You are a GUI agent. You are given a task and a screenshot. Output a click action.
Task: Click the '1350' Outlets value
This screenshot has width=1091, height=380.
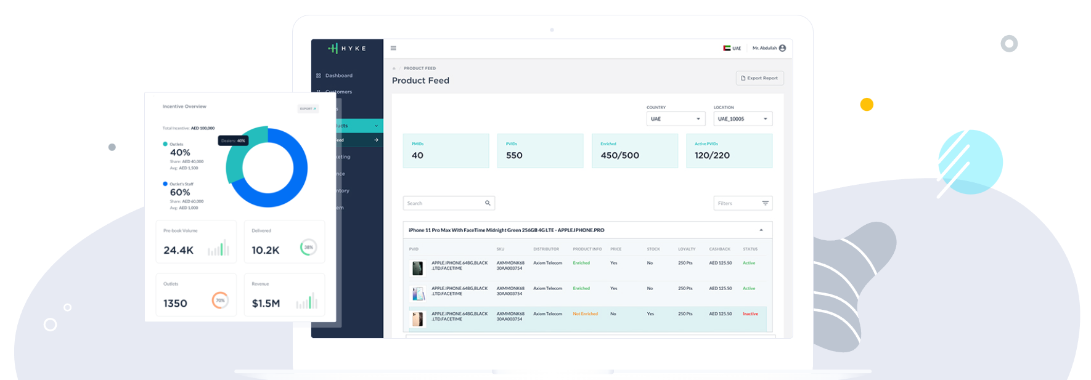click(175, 303)
